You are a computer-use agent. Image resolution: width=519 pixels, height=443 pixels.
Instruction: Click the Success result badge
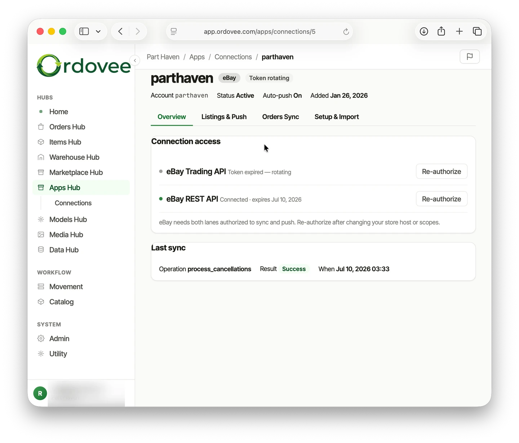tap(294, 269)
